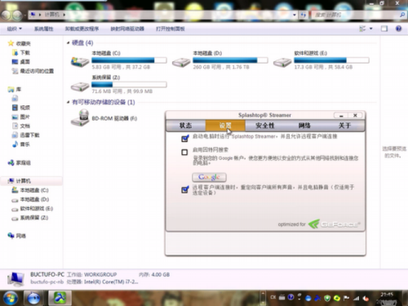The image size is (408, 306).
Task: Click 系统属性 in the toolbar
Action: (43, 29)
